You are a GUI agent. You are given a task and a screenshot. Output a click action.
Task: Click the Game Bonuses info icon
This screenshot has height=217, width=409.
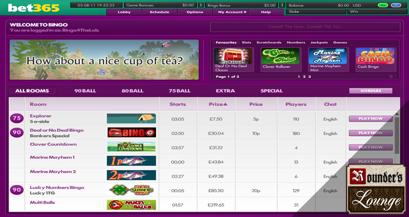coord(201,5)
